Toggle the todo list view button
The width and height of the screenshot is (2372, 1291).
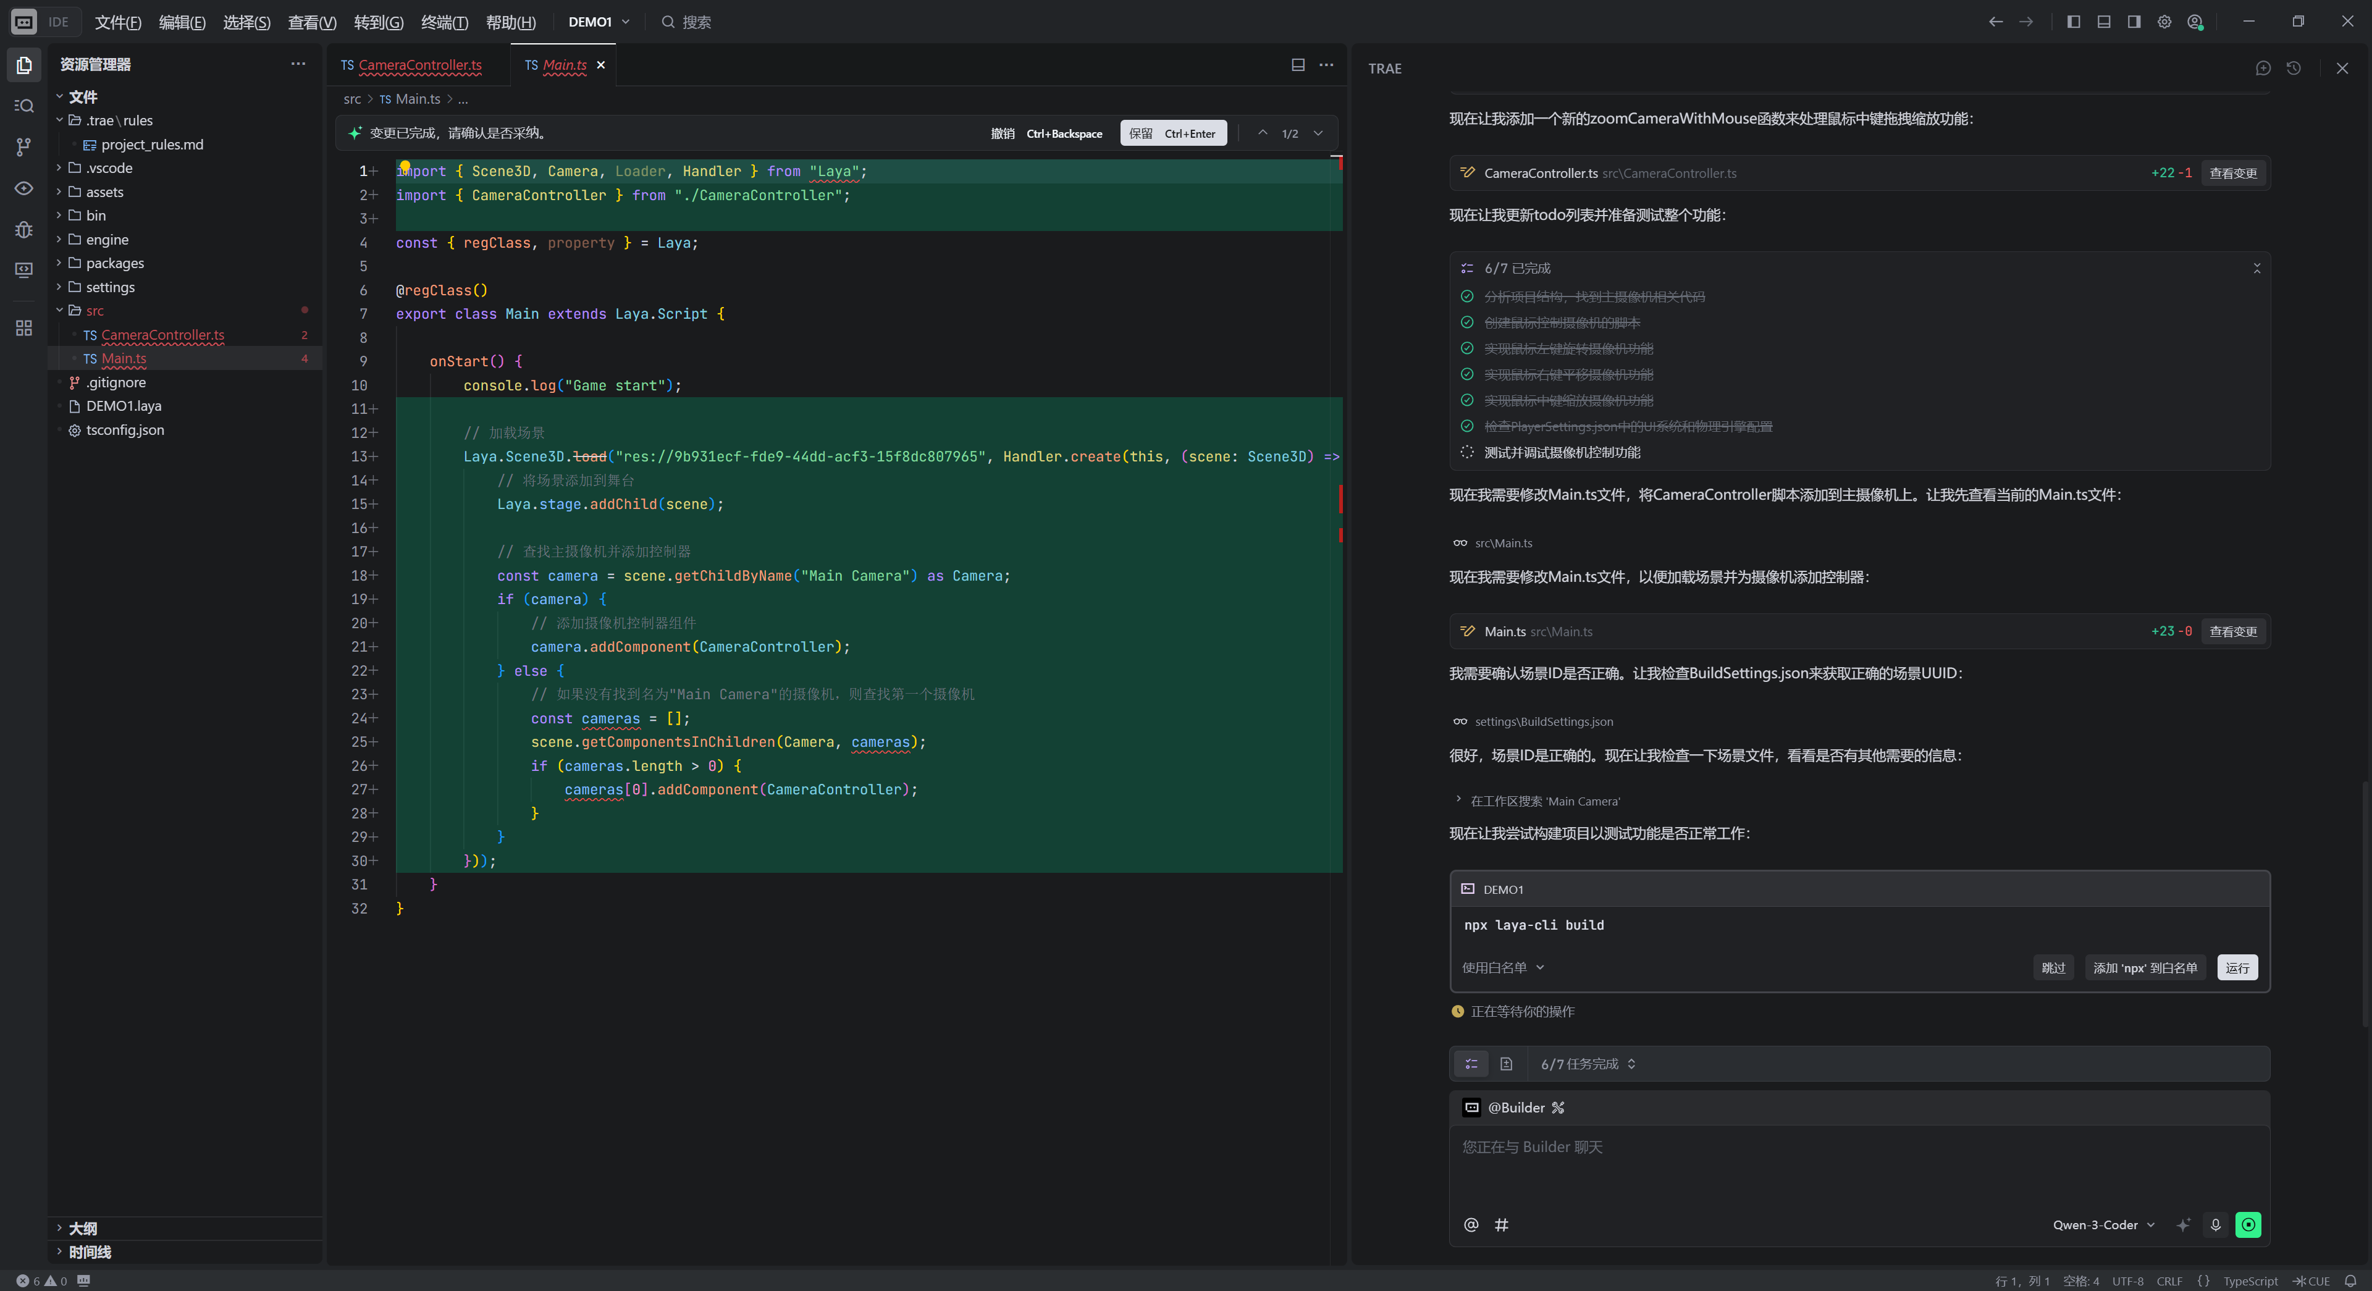[x=1471, y=1064]
